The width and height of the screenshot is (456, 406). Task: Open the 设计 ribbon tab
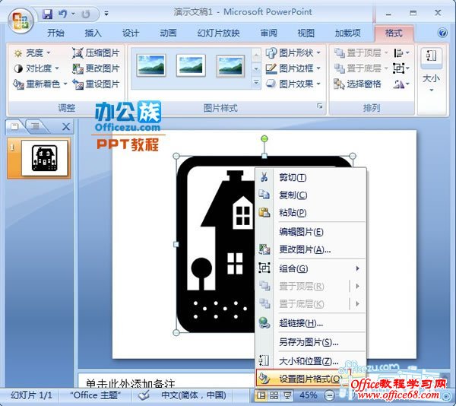click(130, 33)
